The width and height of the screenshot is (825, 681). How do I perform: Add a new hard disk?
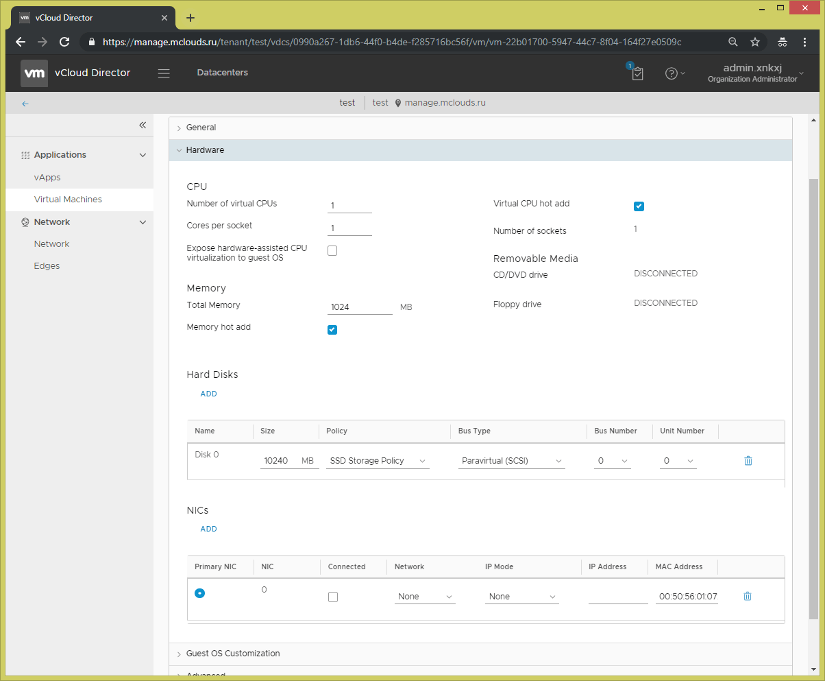point(208,394)
